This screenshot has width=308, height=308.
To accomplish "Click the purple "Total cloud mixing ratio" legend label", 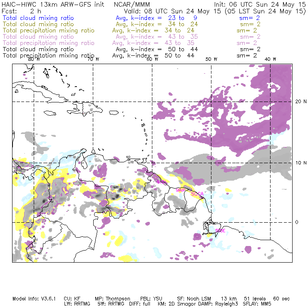I will (x=38, y=37).
